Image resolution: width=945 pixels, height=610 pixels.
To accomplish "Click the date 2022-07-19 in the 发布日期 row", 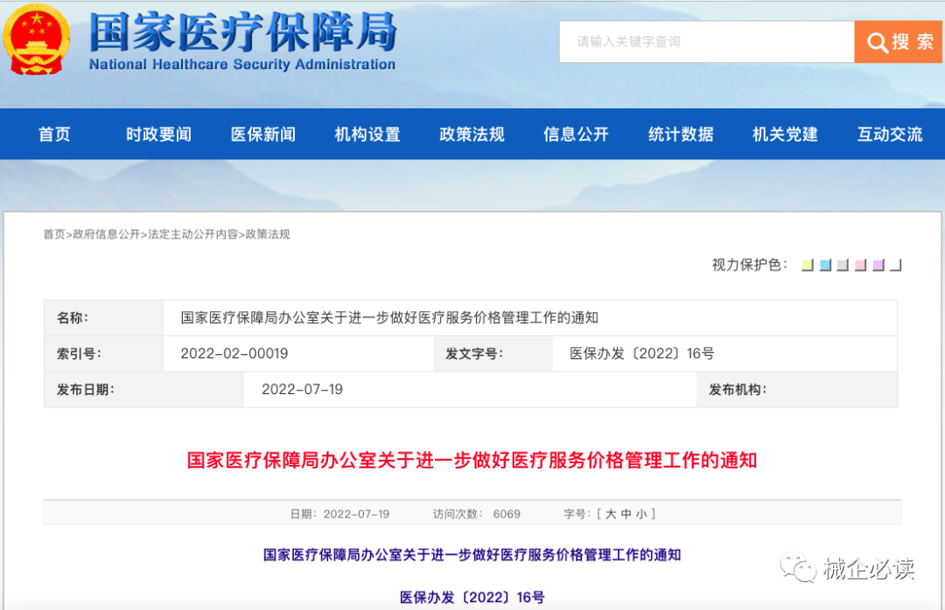I will [302, 390].
